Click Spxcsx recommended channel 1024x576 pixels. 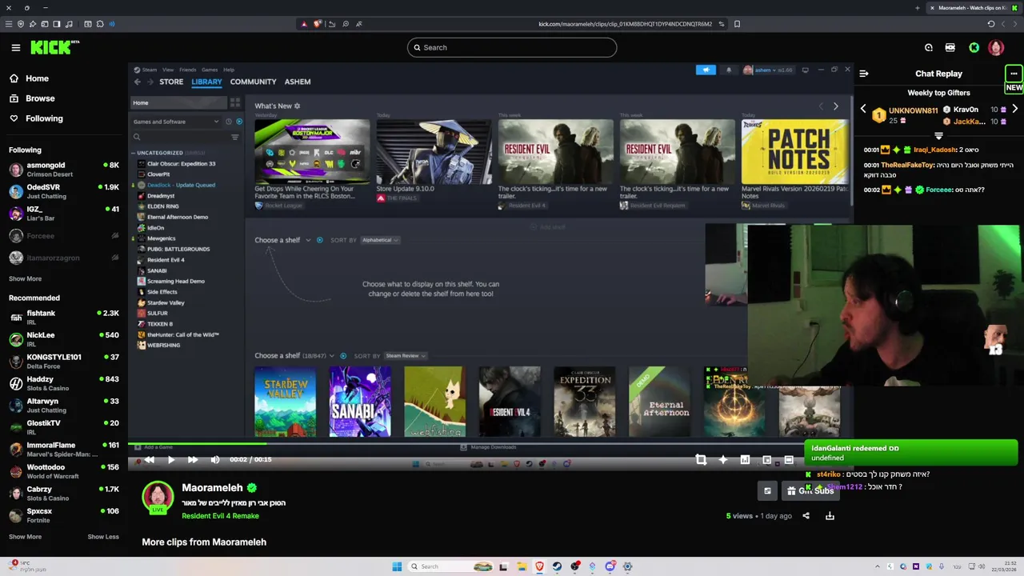tap(64, 515)
